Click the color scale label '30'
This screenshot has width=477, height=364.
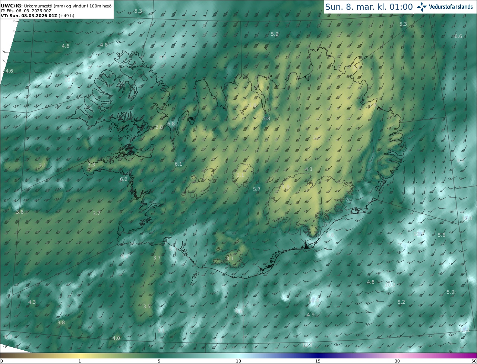click(397, 361)
